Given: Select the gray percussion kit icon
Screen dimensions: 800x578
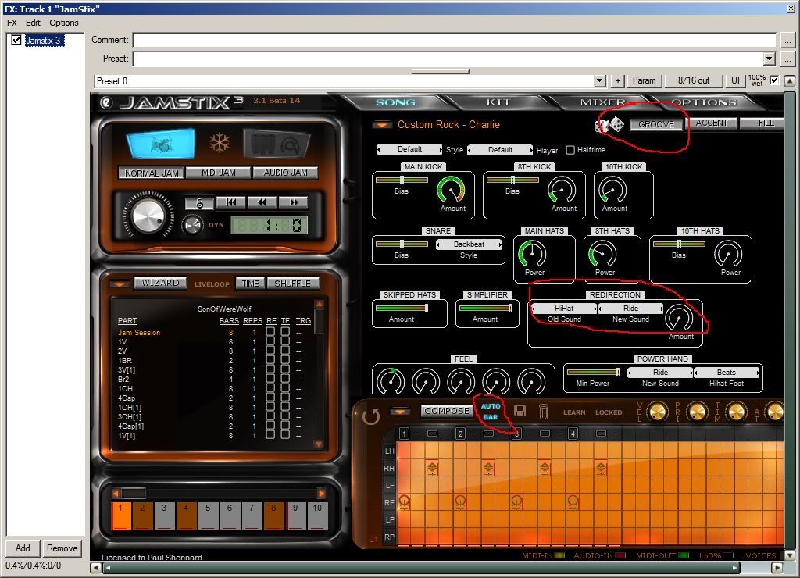Looking at the screenshot, I should pyautogui.click(x=277, y=143).
